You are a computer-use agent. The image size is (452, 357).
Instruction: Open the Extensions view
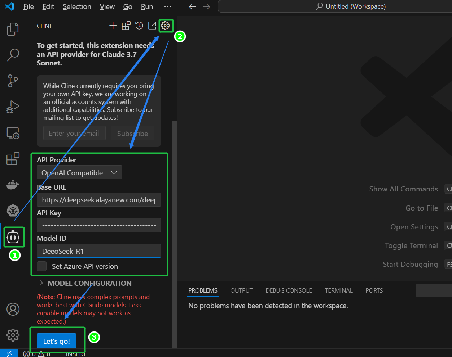tap(13, 159)
